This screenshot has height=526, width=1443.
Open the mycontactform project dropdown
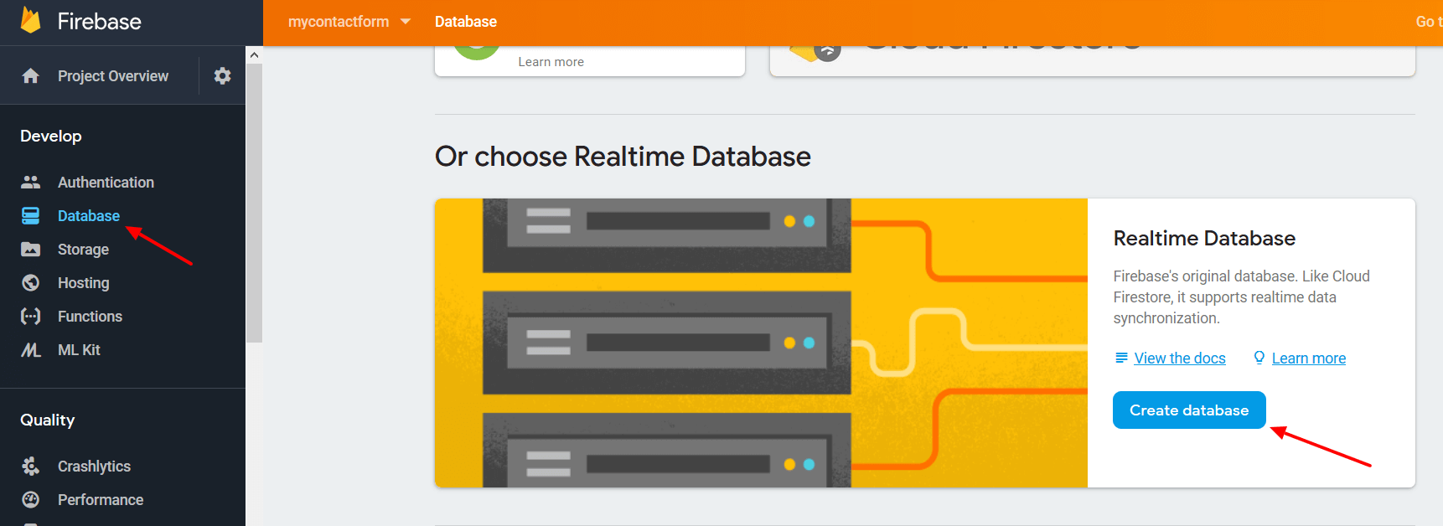pyautogui.click(x=349, y=22)
